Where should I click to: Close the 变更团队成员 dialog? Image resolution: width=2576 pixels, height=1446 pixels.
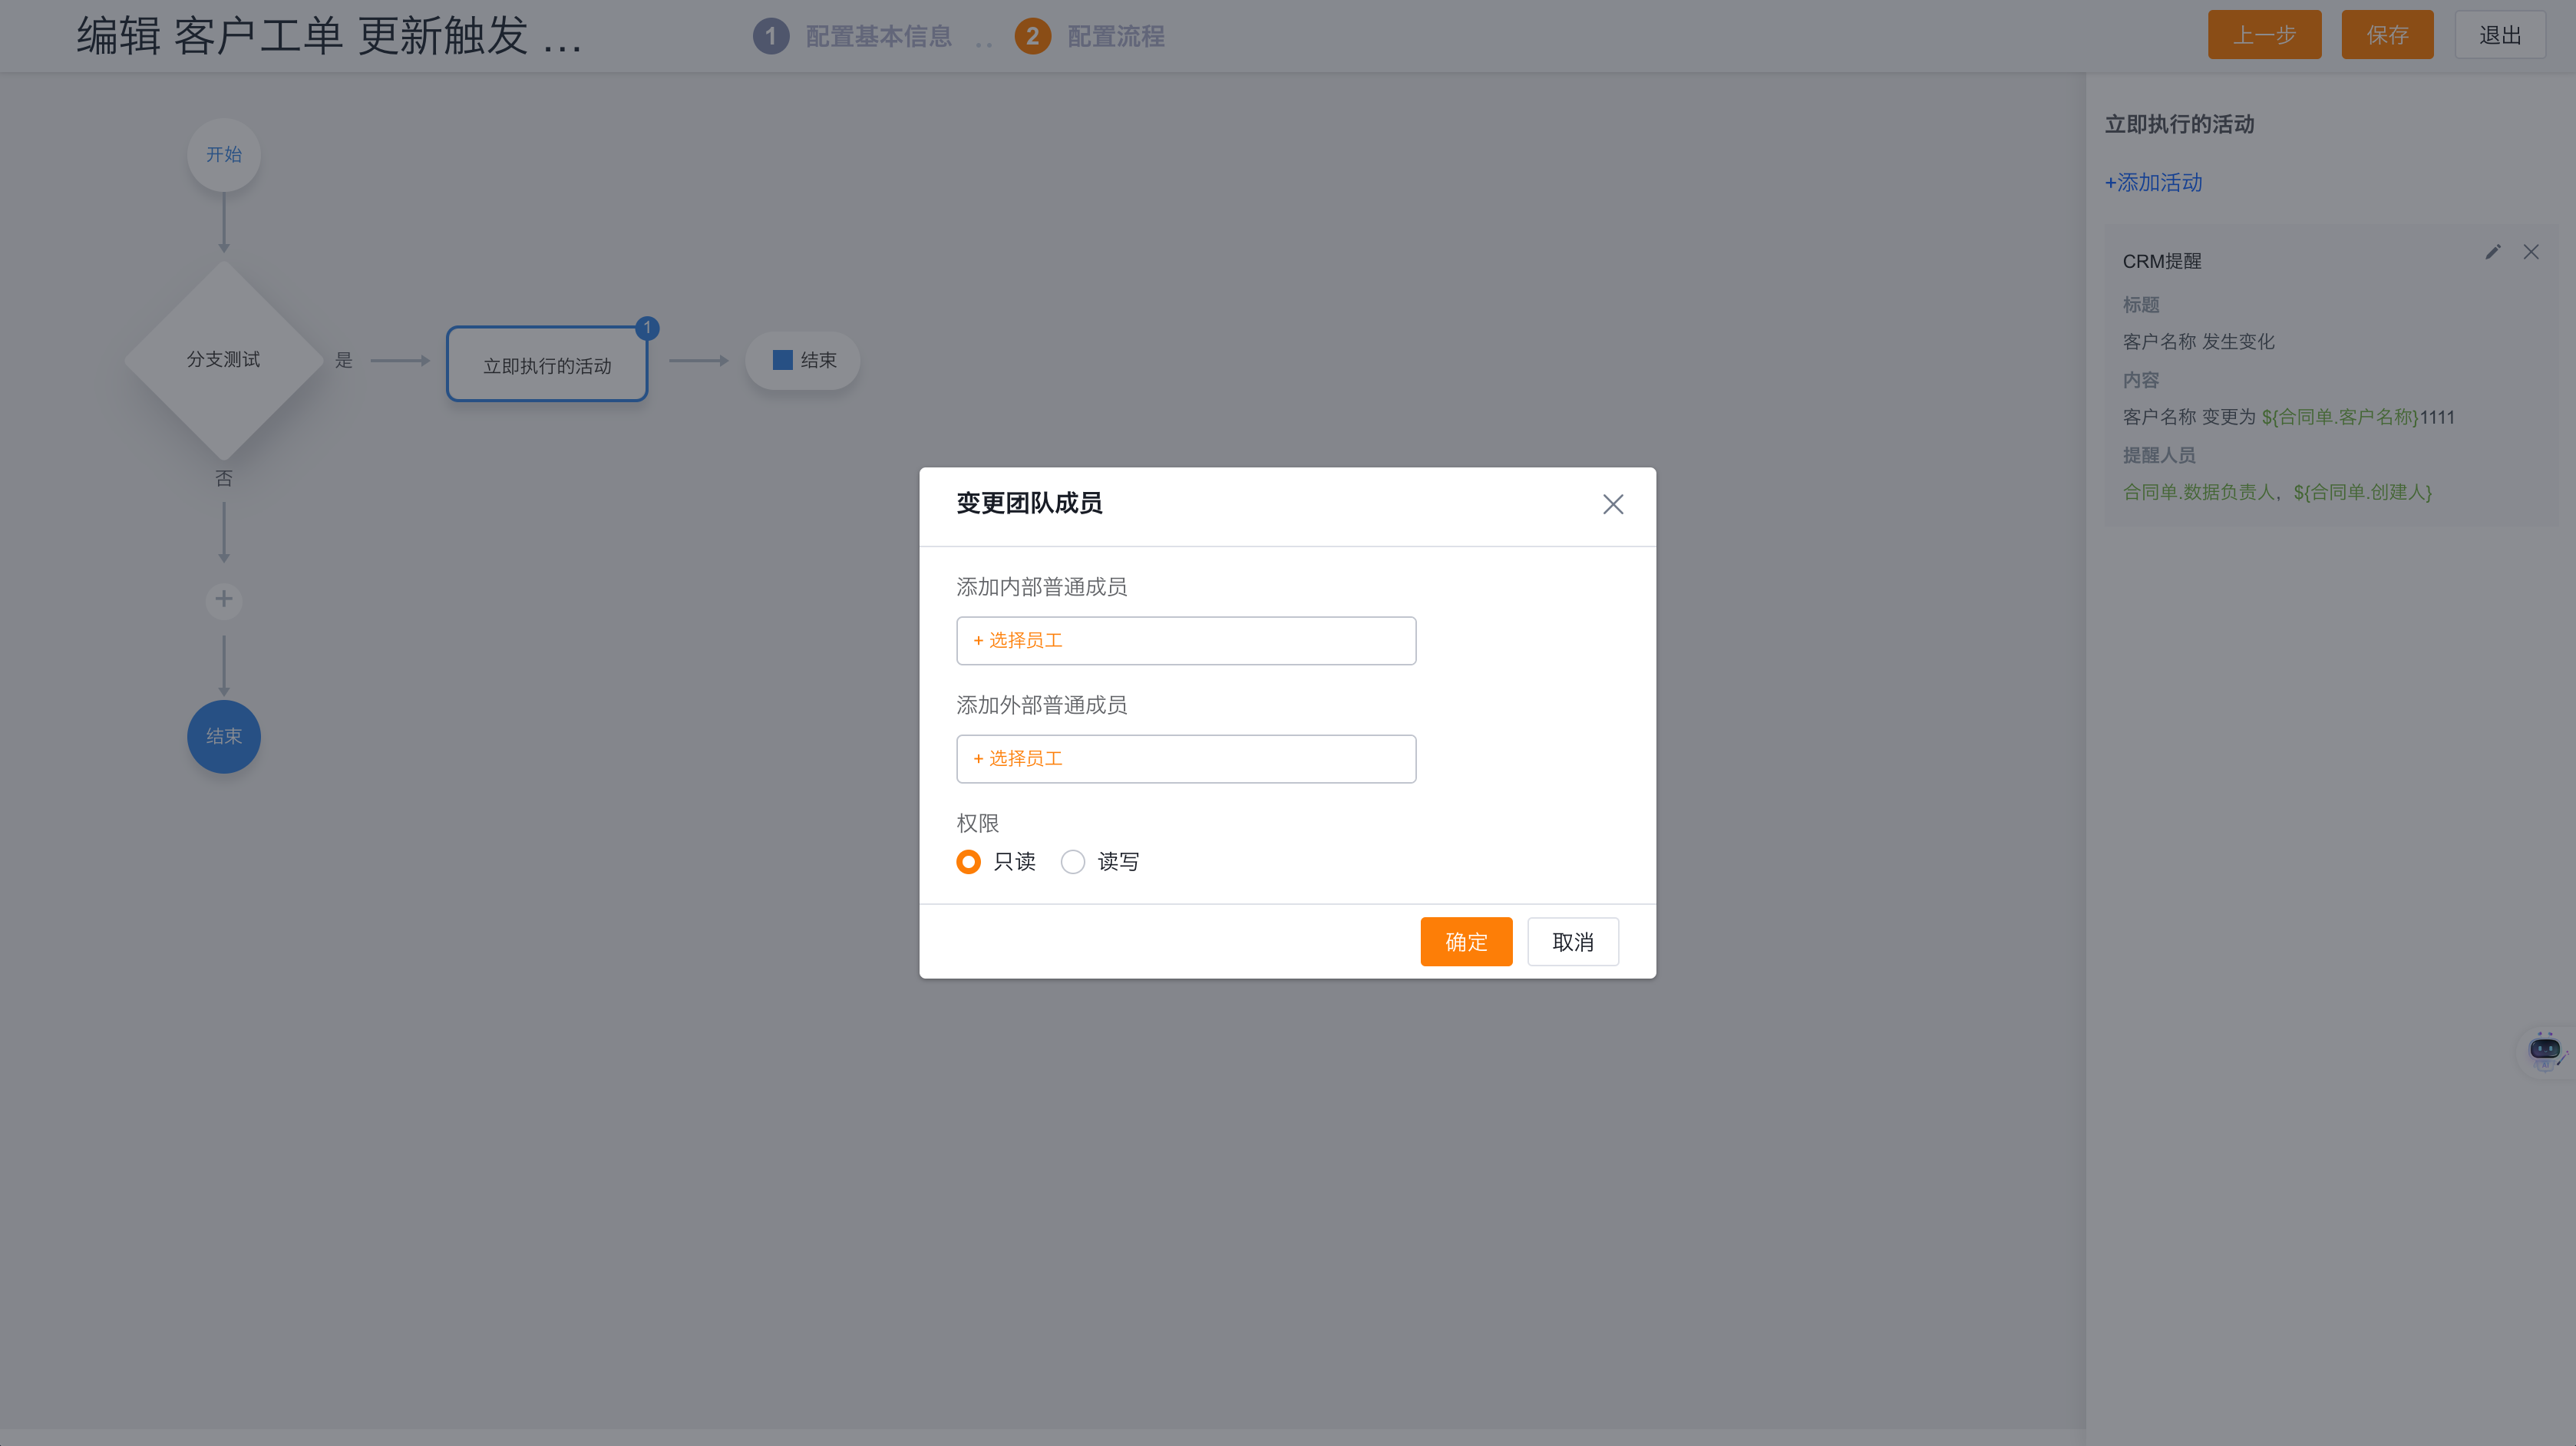[1612, 504]
